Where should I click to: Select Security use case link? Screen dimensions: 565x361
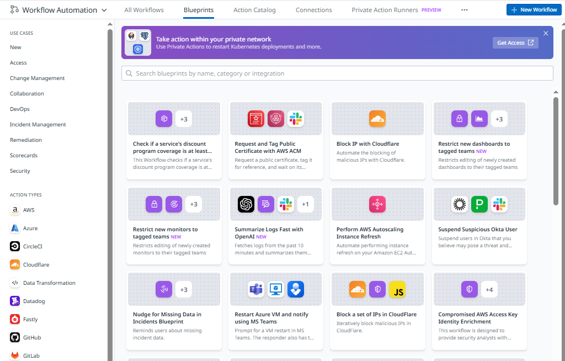pyautogui.click(x=20, y=171)
